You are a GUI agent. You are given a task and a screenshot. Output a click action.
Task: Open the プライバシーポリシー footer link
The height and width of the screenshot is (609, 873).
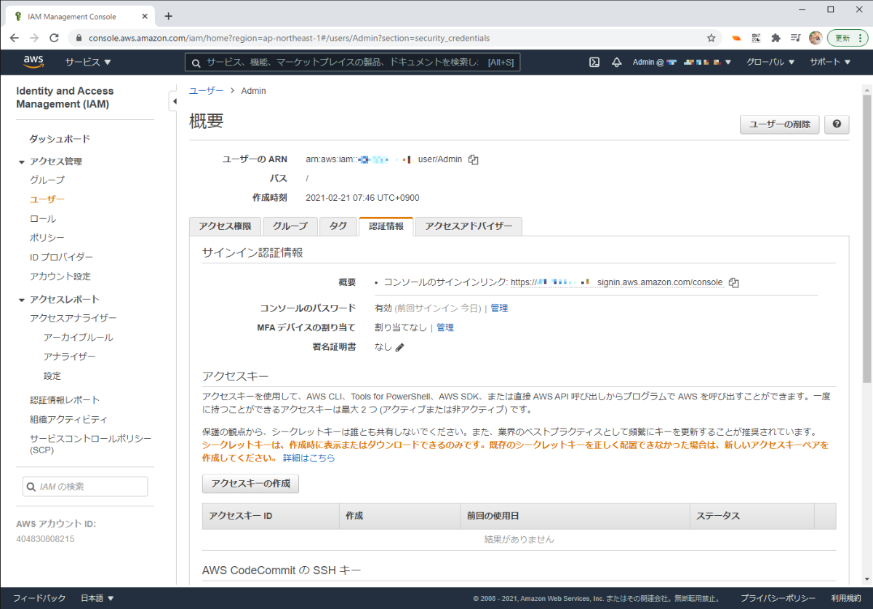(x=778, y=598)
